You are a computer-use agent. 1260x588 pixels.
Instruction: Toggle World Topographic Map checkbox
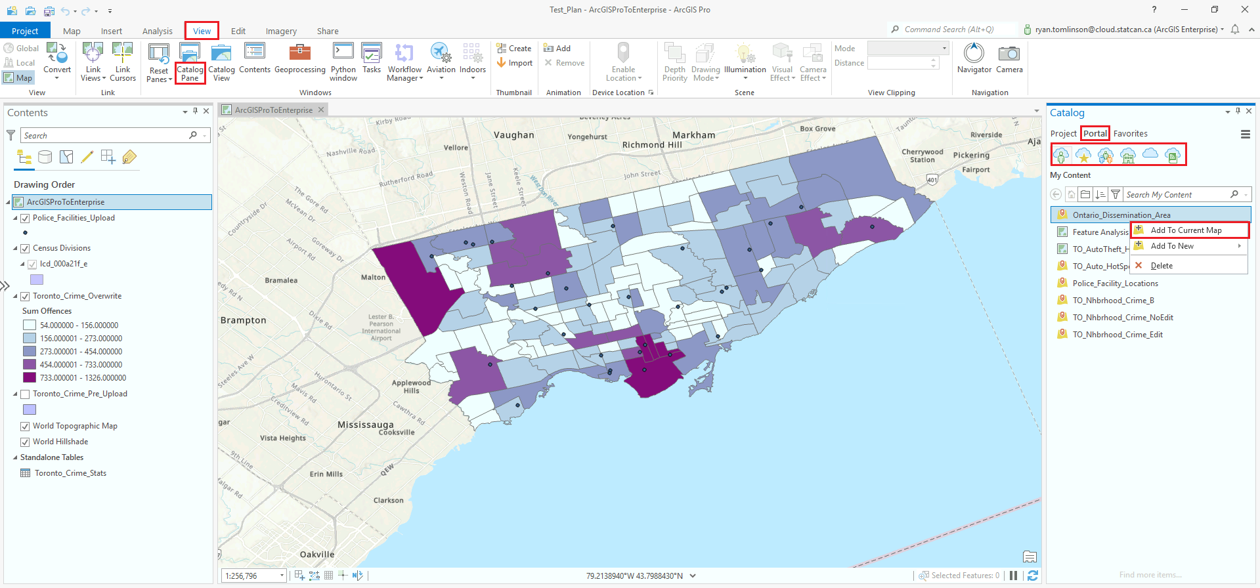pos(25,427)
